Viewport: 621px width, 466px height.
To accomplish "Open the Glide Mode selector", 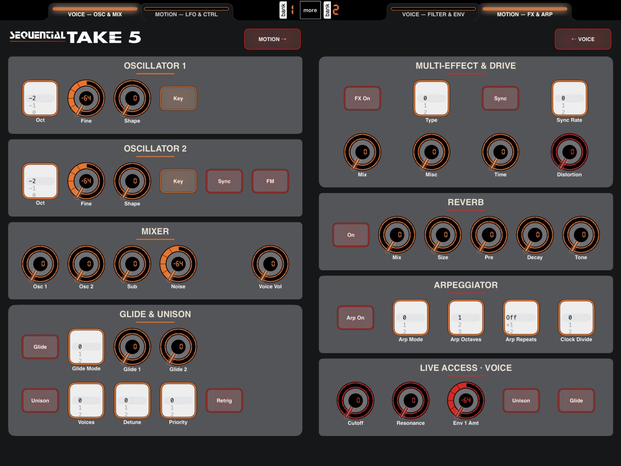I will [86, 347].
